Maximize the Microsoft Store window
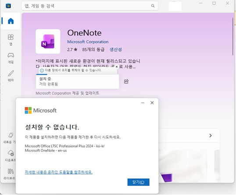This screenshot has height=195, width=236. pos(214,3)
